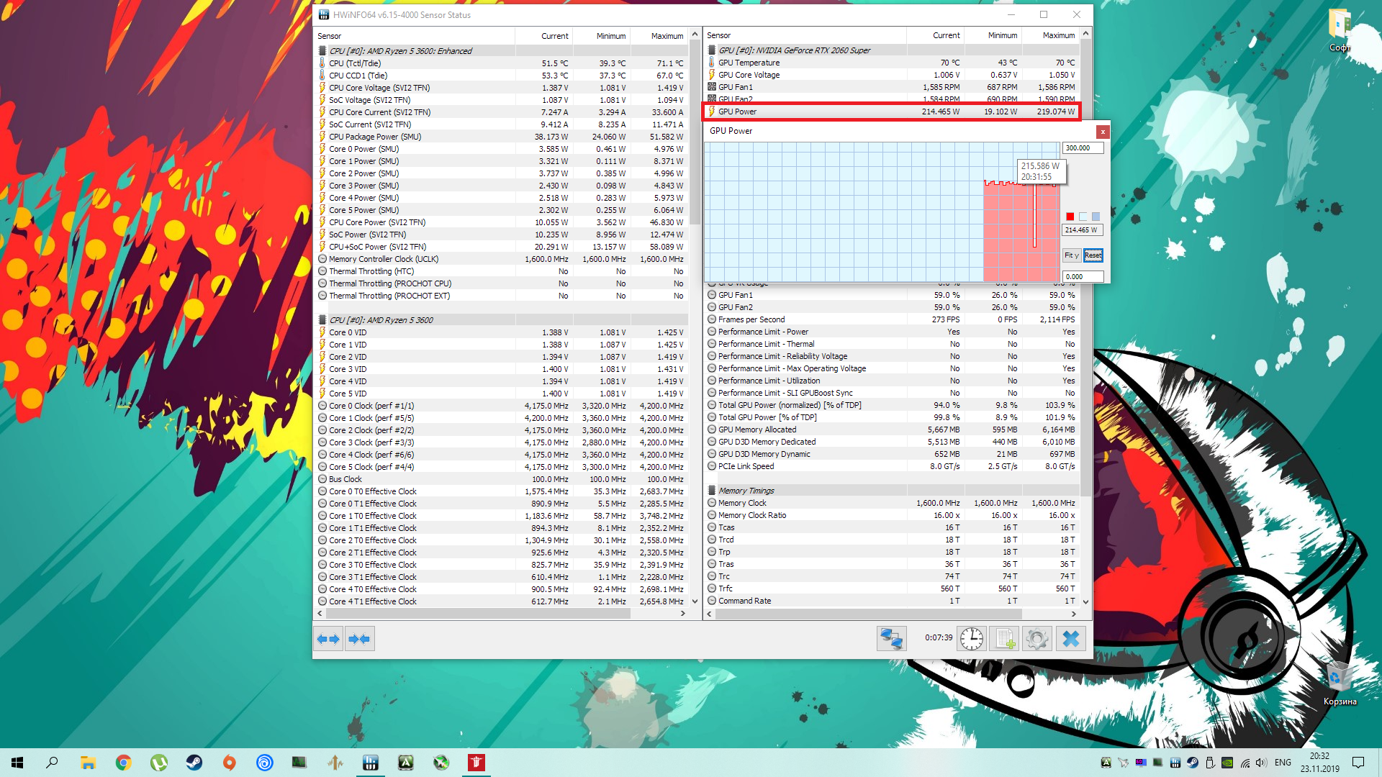Open Steam from the taskbar
The image size is (1382, 777).
tap(194, 763)
